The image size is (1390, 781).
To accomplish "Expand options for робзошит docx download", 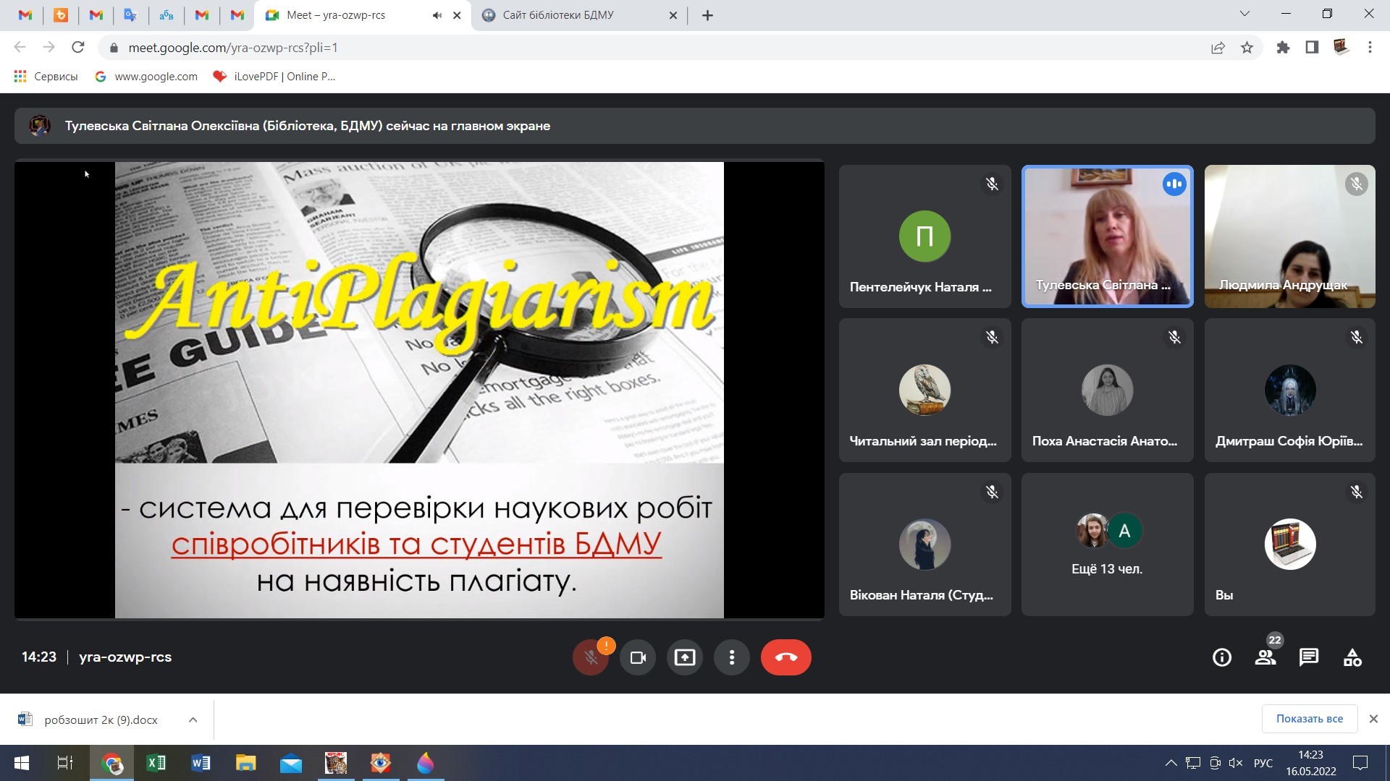I will tap(193, 720).
